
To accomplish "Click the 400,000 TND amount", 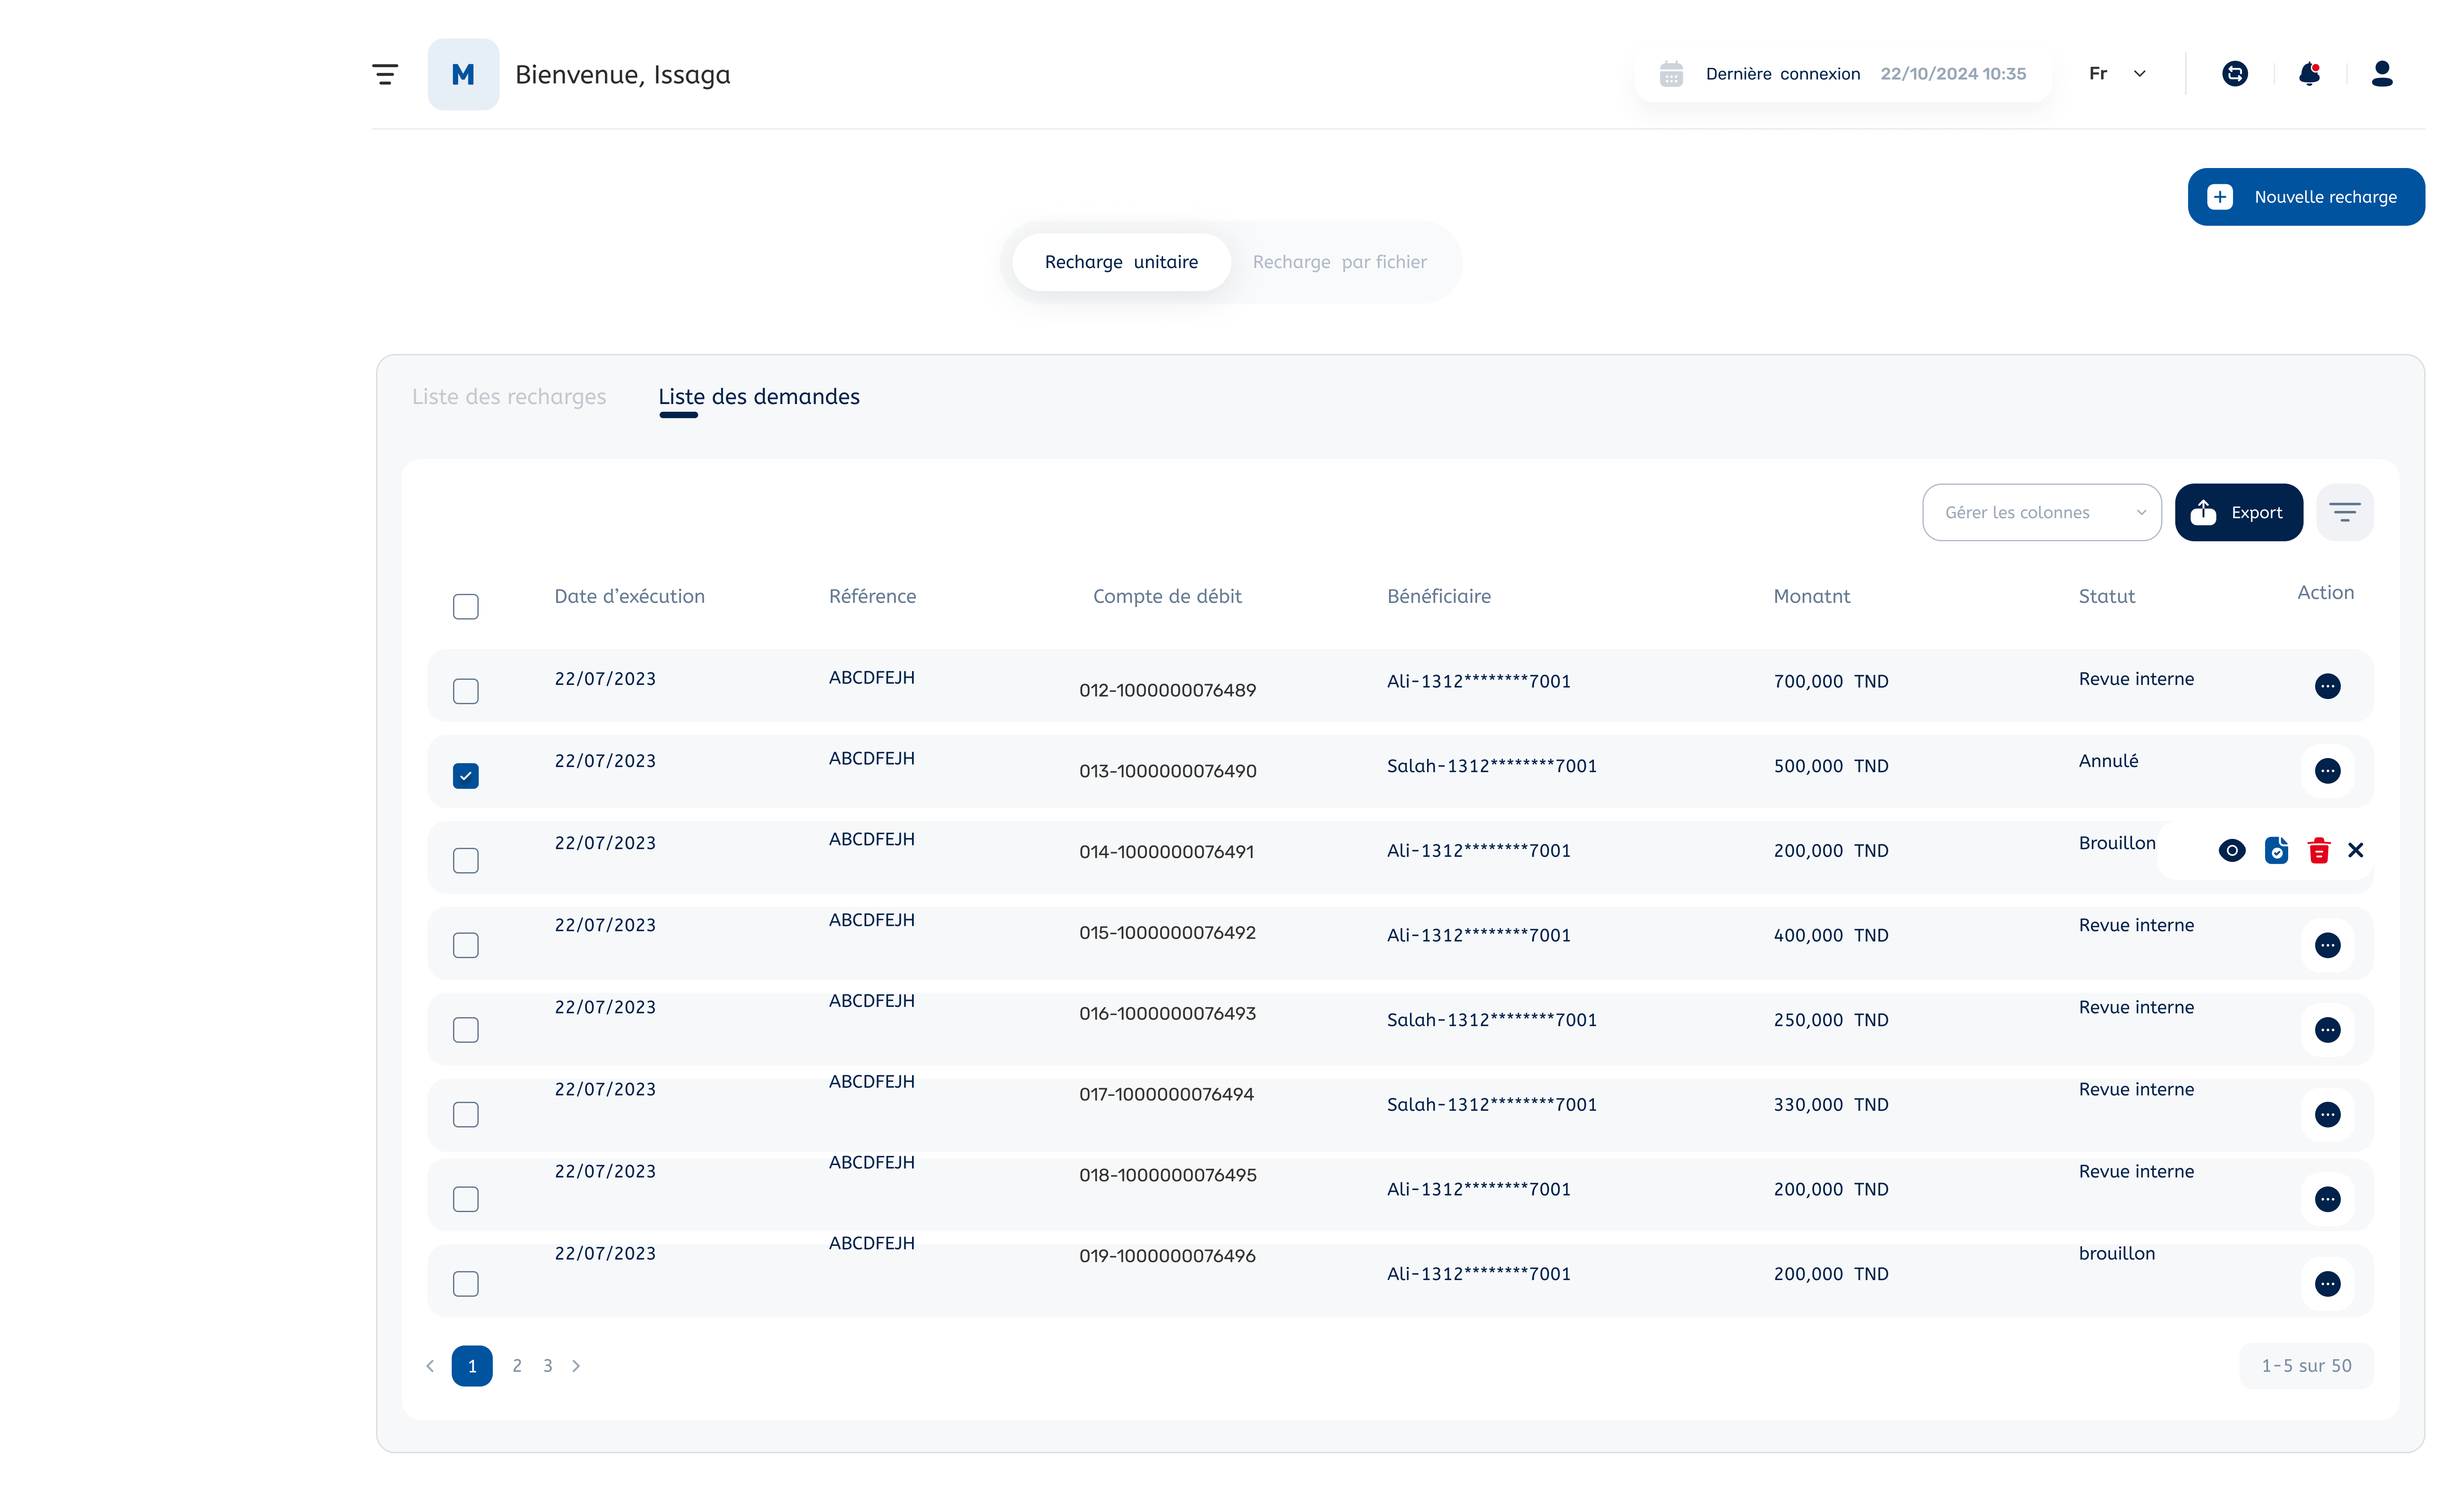I will click(x=1831, y=935).
